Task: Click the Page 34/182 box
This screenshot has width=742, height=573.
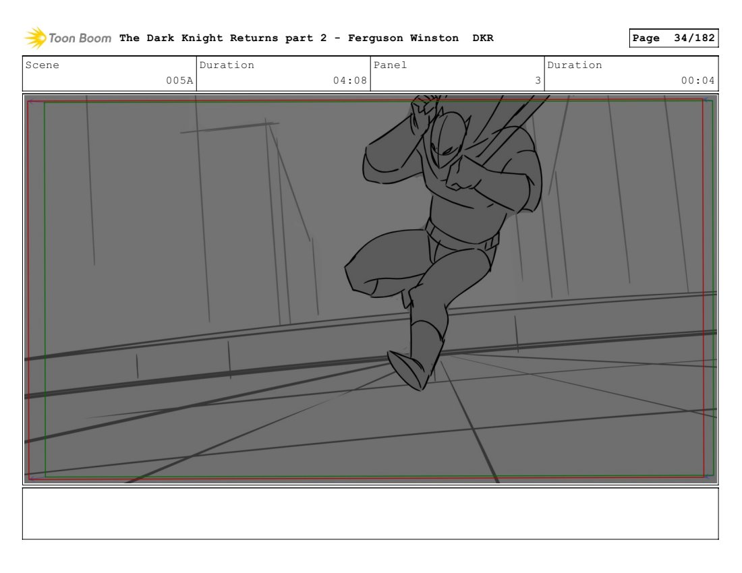Action: 673,38
